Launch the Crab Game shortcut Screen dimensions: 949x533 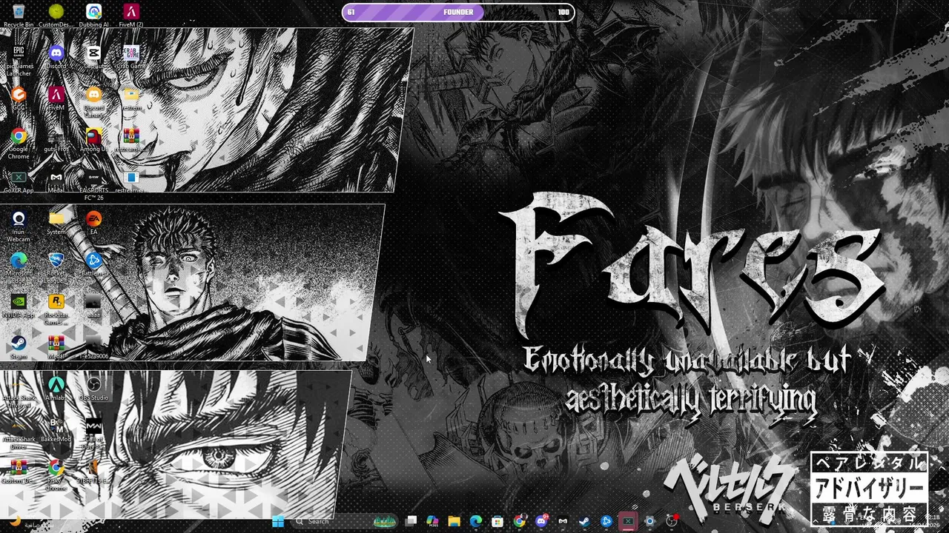coord(131,56)
